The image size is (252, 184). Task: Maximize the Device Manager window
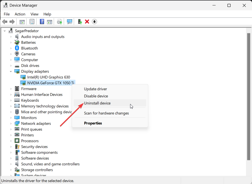point(229,5)
